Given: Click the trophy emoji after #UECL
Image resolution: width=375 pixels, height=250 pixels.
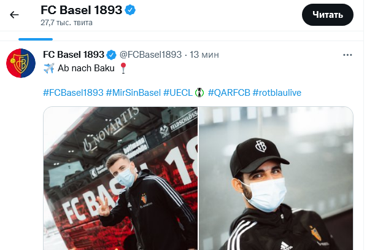Looking at the screenshot, I should tap(199, 93).
